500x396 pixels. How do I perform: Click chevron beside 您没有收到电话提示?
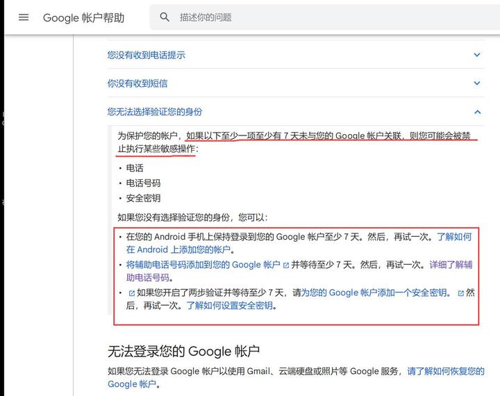[x=477, y=55]
